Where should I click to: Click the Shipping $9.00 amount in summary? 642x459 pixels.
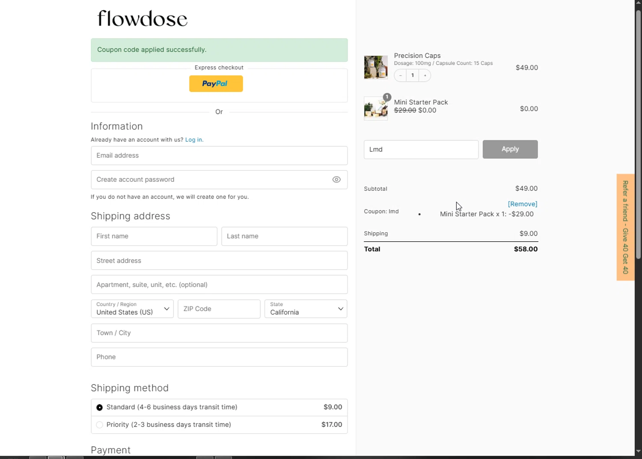tap(529, 234)
